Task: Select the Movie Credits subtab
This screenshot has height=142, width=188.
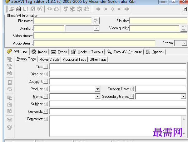Action: (x=49, y=59)
